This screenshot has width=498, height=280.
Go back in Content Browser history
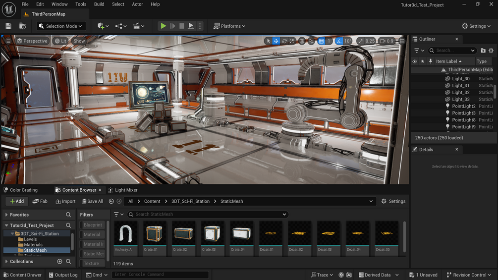tap(111, 201)
